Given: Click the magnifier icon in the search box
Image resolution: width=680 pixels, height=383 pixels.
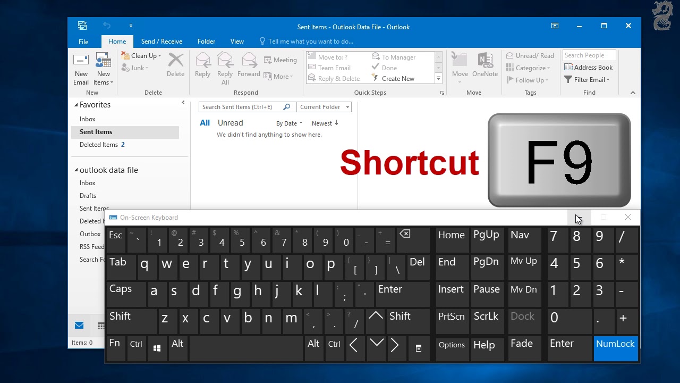Looking at the screenshot, I should [x=287, y=107].
